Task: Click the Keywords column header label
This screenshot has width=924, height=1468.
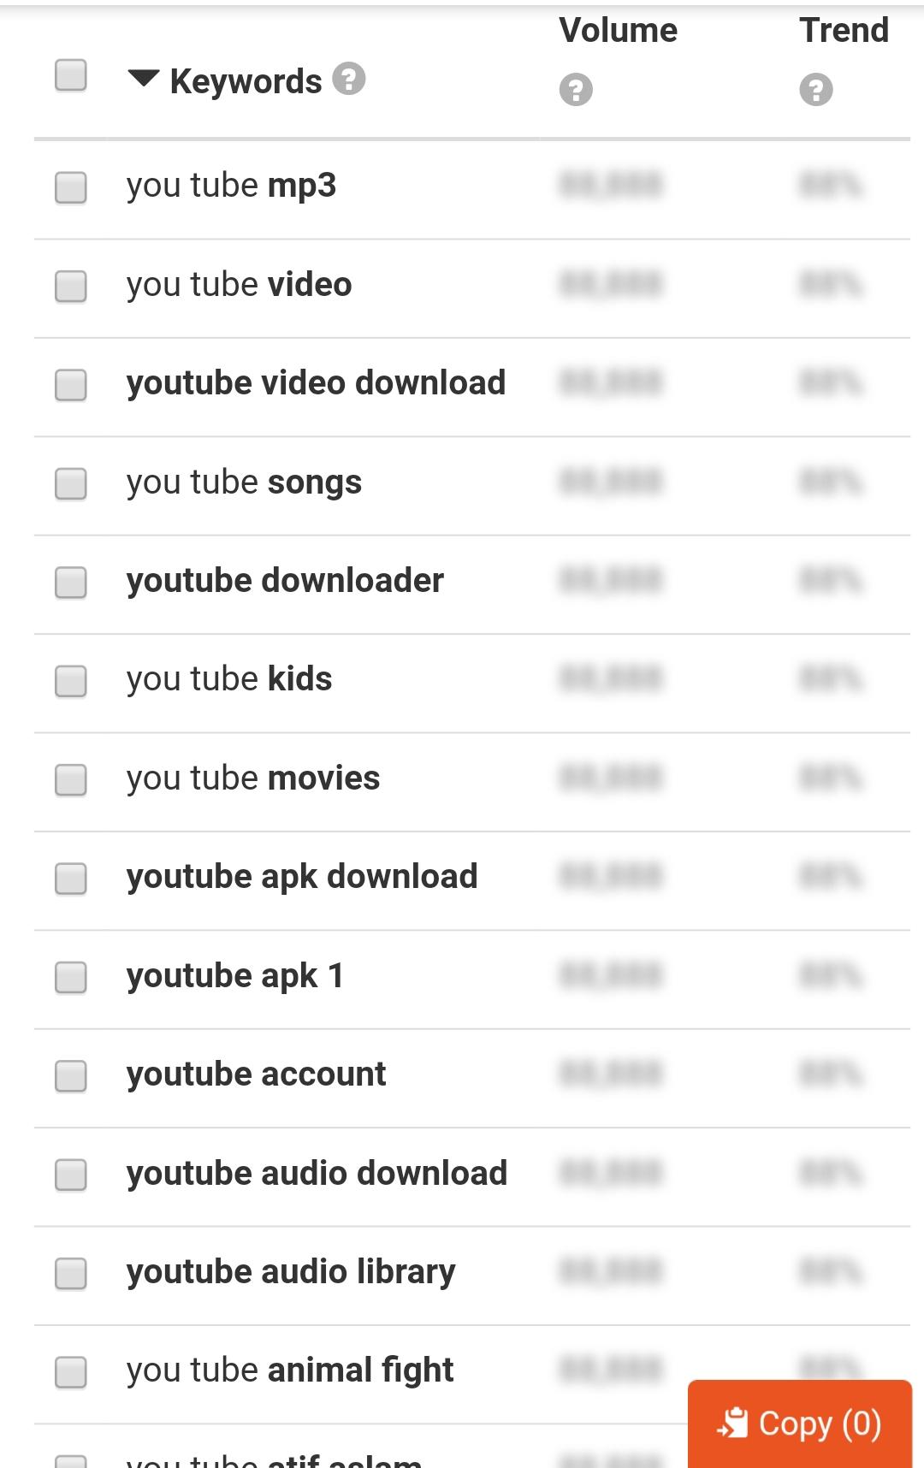Action: click(x=246, y=81)
